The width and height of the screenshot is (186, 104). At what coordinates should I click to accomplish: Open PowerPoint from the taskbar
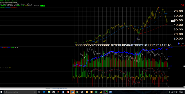(68, 92)
